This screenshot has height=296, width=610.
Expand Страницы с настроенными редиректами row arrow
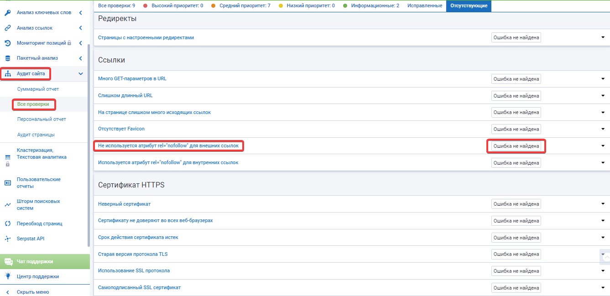coord(603,37)
